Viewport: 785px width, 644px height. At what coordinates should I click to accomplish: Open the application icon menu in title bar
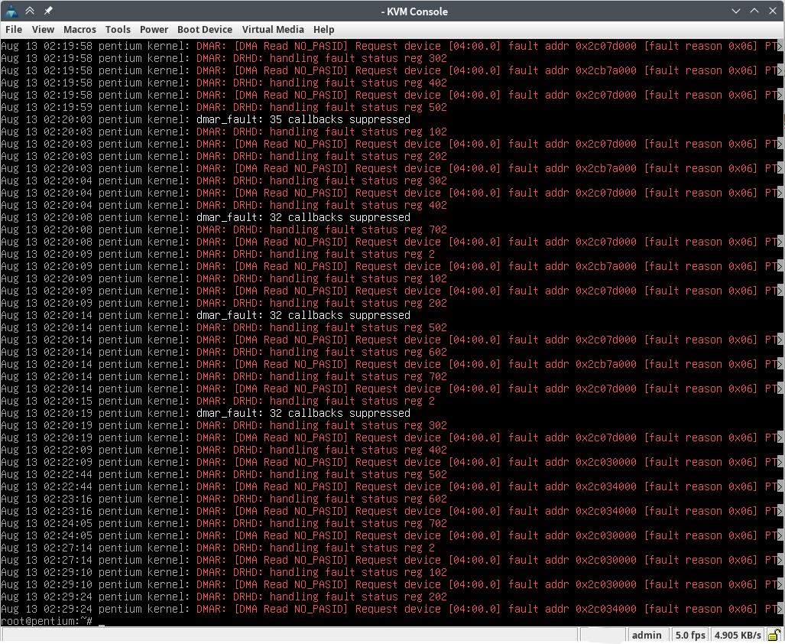(x=11, y=11)
